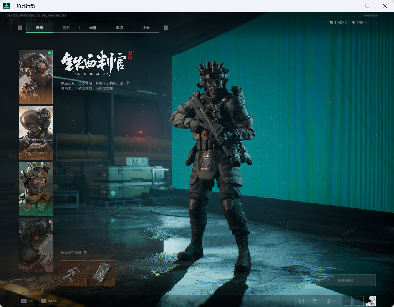Open the statistics bar-chart icon

301,301
